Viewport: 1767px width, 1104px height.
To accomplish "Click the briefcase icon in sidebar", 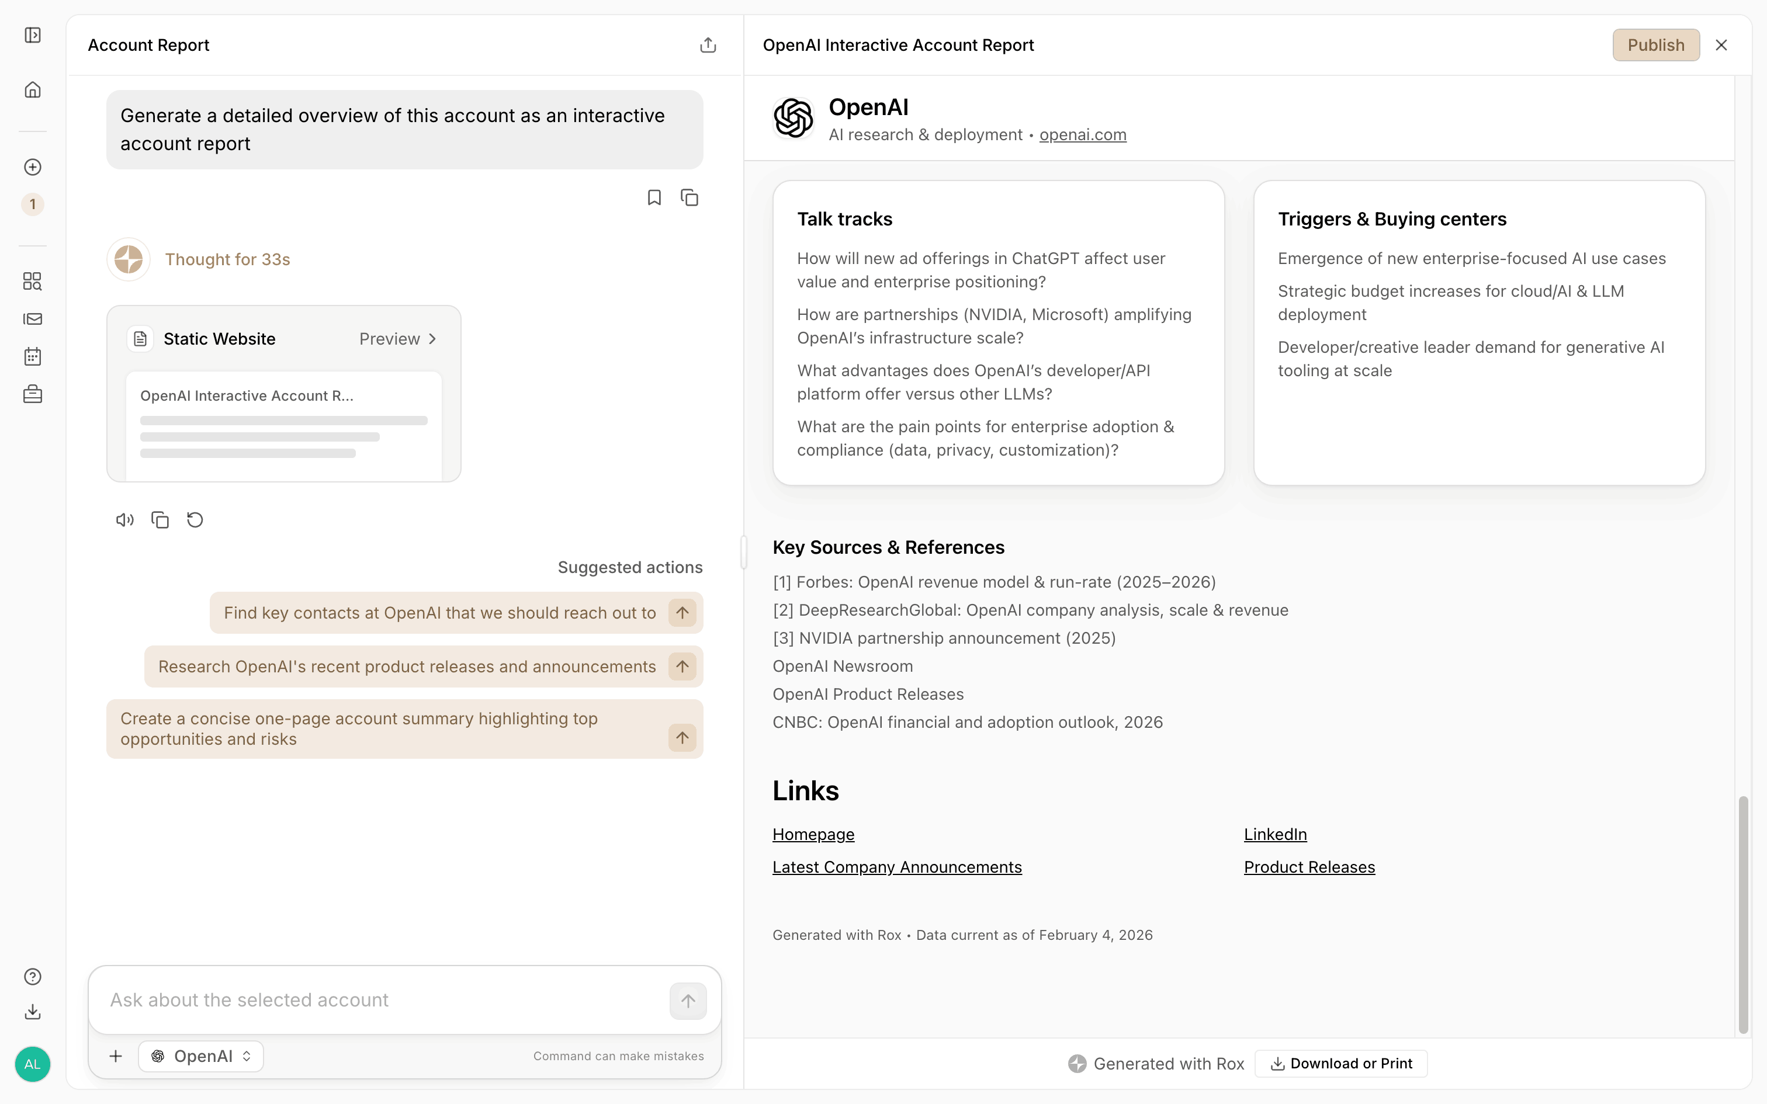I will click(33, 394).
